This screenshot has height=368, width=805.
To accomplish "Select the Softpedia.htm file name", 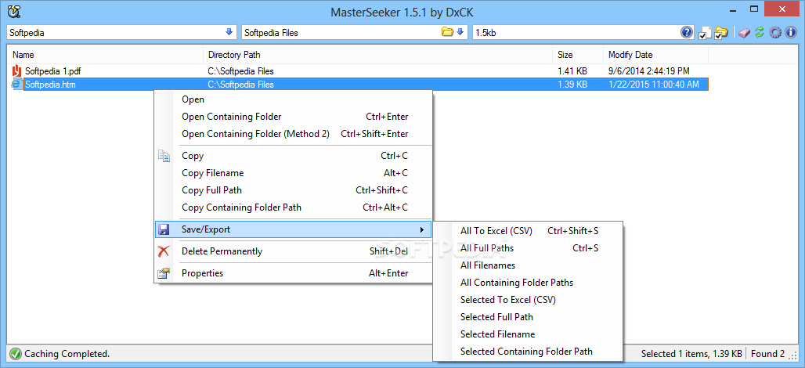I will click(x=50, y=85).
